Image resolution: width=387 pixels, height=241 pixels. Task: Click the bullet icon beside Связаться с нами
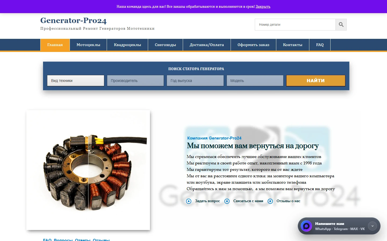(x=227, y=201)
